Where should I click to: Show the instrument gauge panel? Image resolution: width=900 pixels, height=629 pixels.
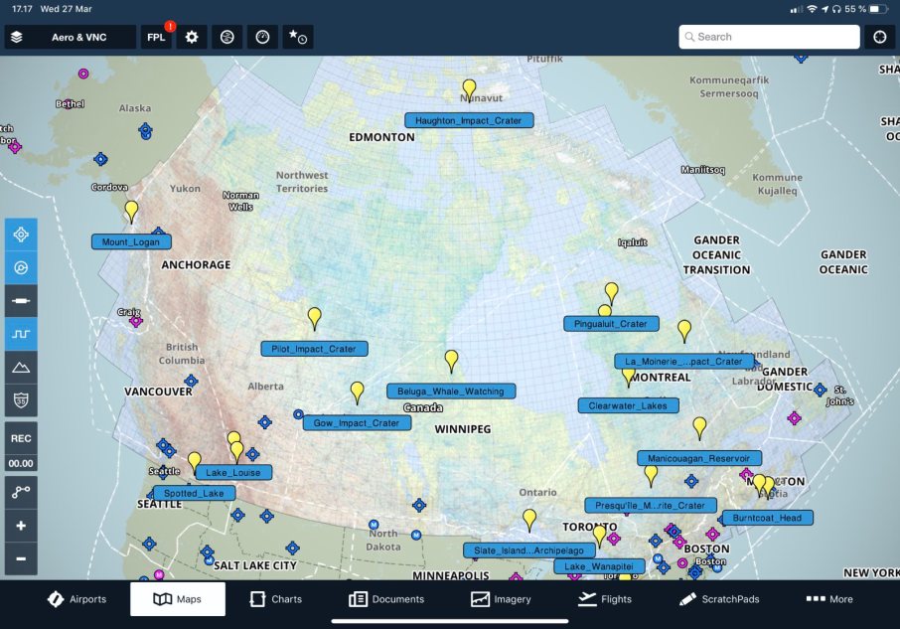pyautogui.click(x=262, y=37)
